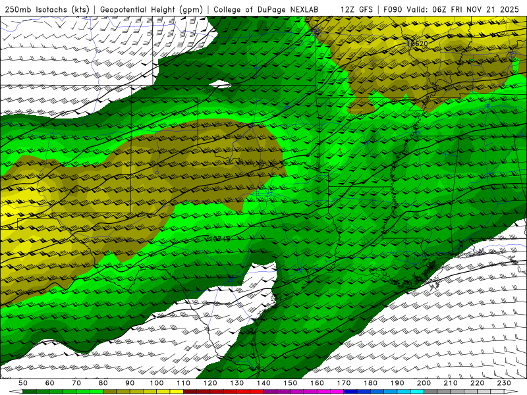This screenshot has width=527, height=395.
Task: Click the legend value 80
Action: (x=103, y=383)
